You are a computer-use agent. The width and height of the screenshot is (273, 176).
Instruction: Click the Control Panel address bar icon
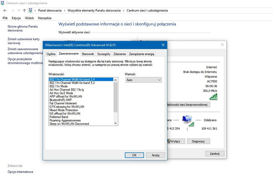31,11
